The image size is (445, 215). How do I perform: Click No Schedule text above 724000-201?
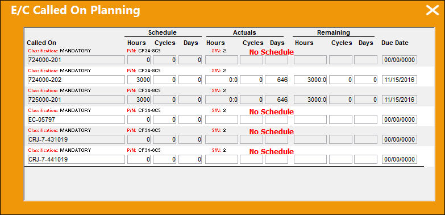[271, 52]
